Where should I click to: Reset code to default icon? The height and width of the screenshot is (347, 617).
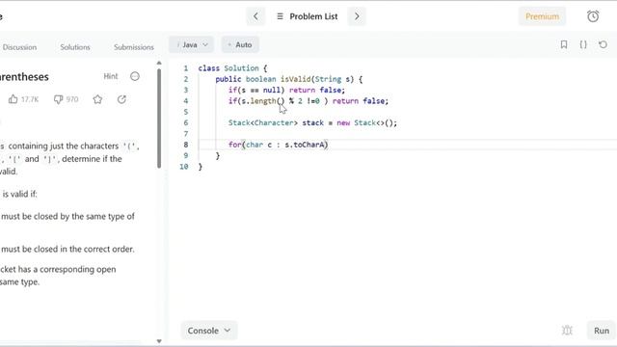tap(603, 44)
